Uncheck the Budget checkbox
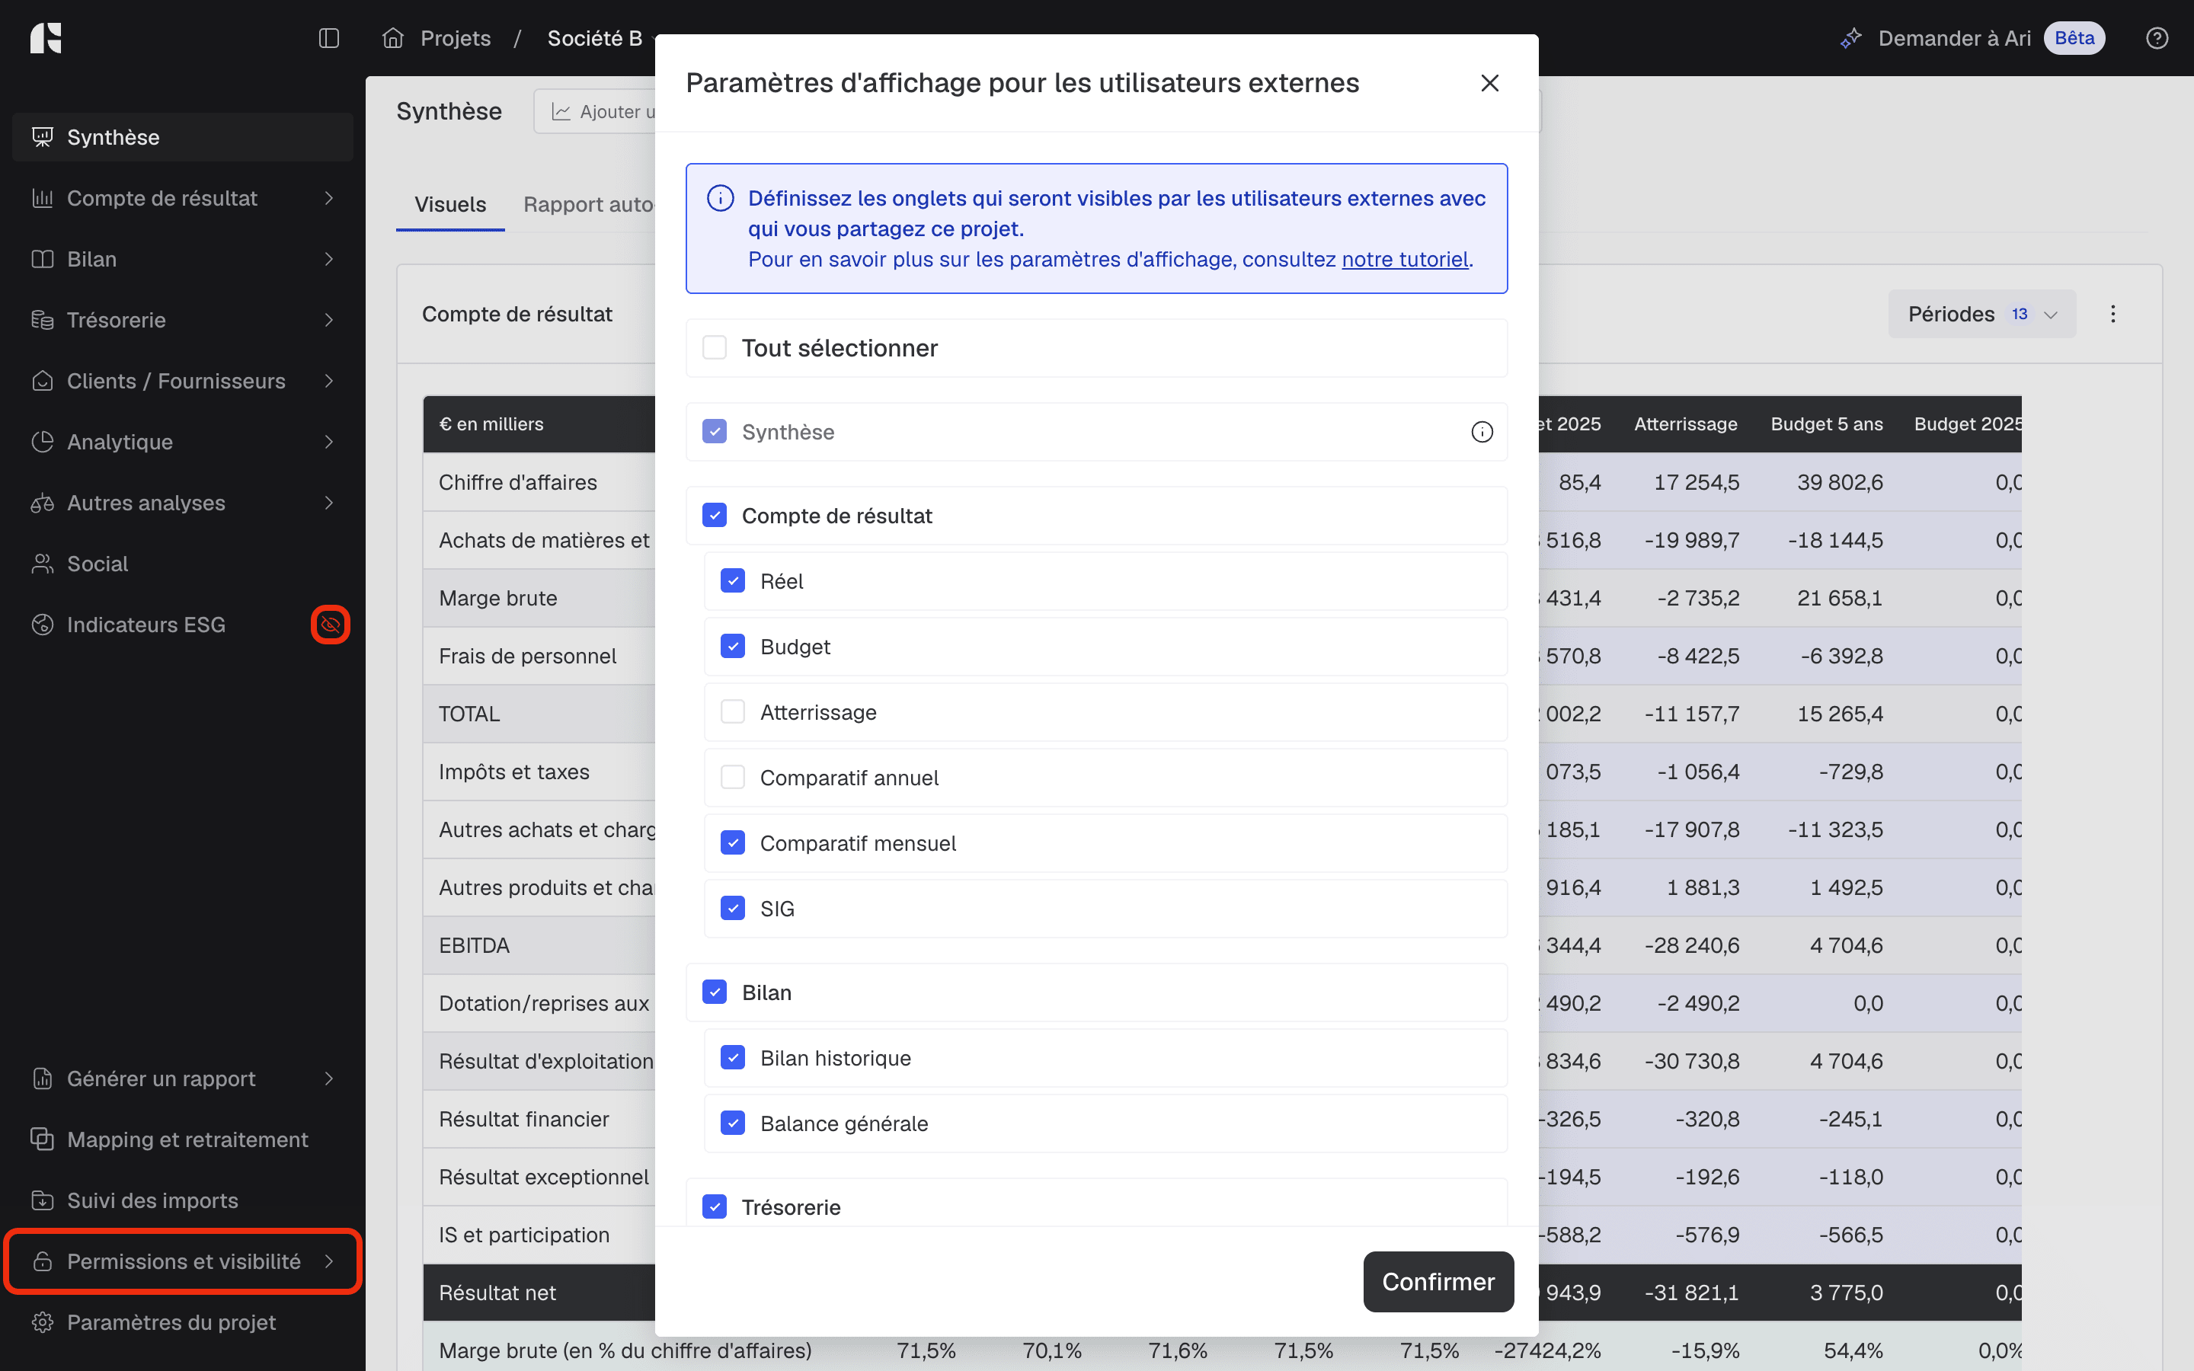This screenshot has width=2194, height=1371. tap(733, 647)
